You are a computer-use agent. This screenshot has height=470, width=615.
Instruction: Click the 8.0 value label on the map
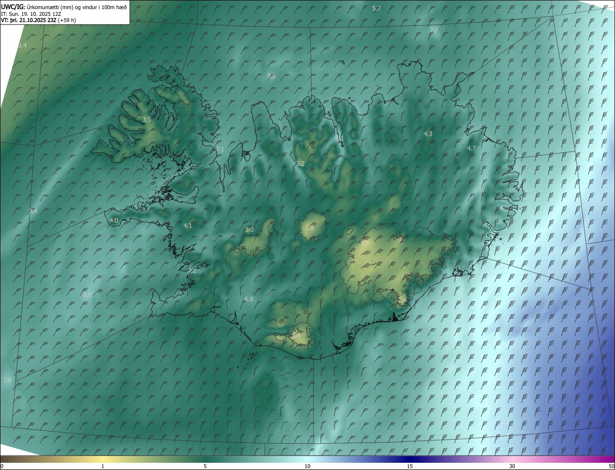pos(87,295)
